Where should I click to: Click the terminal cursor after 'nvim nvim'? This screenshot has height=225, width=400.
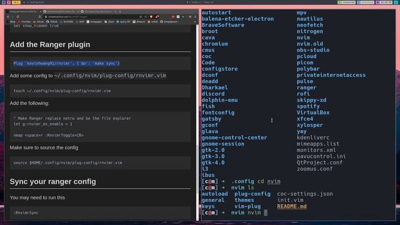pyautogui.click(x=266, y=212)
